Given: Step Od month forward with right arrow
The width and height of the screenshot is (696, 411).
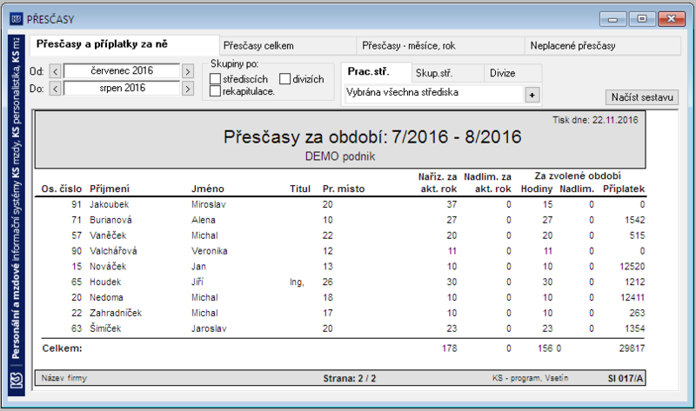Looking at the screenshot, I should [x=188, y=71].
